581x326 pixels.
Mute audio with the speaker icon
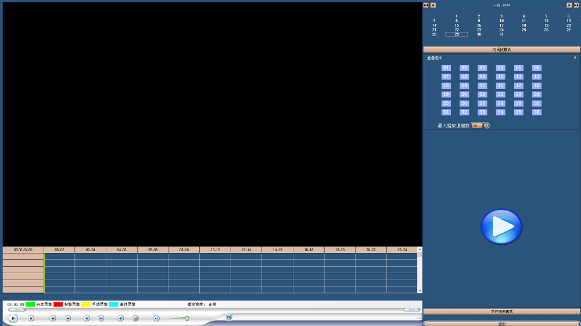(156, 318)
